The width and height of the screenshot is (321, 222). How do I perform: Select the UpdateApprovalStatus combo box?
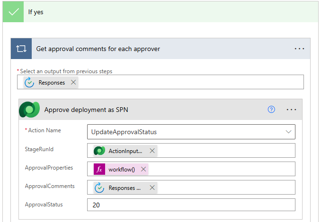pyautogui.click(x=185, y=132)
